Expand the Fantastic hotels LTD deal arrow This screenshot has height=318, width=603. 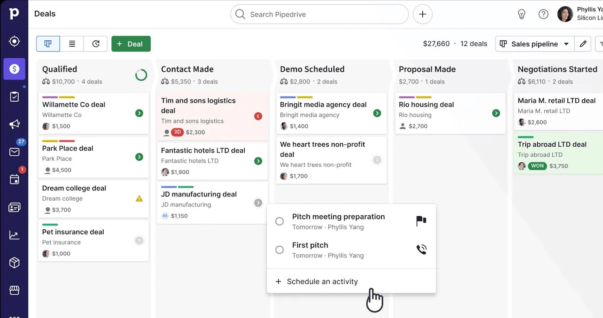258,161
